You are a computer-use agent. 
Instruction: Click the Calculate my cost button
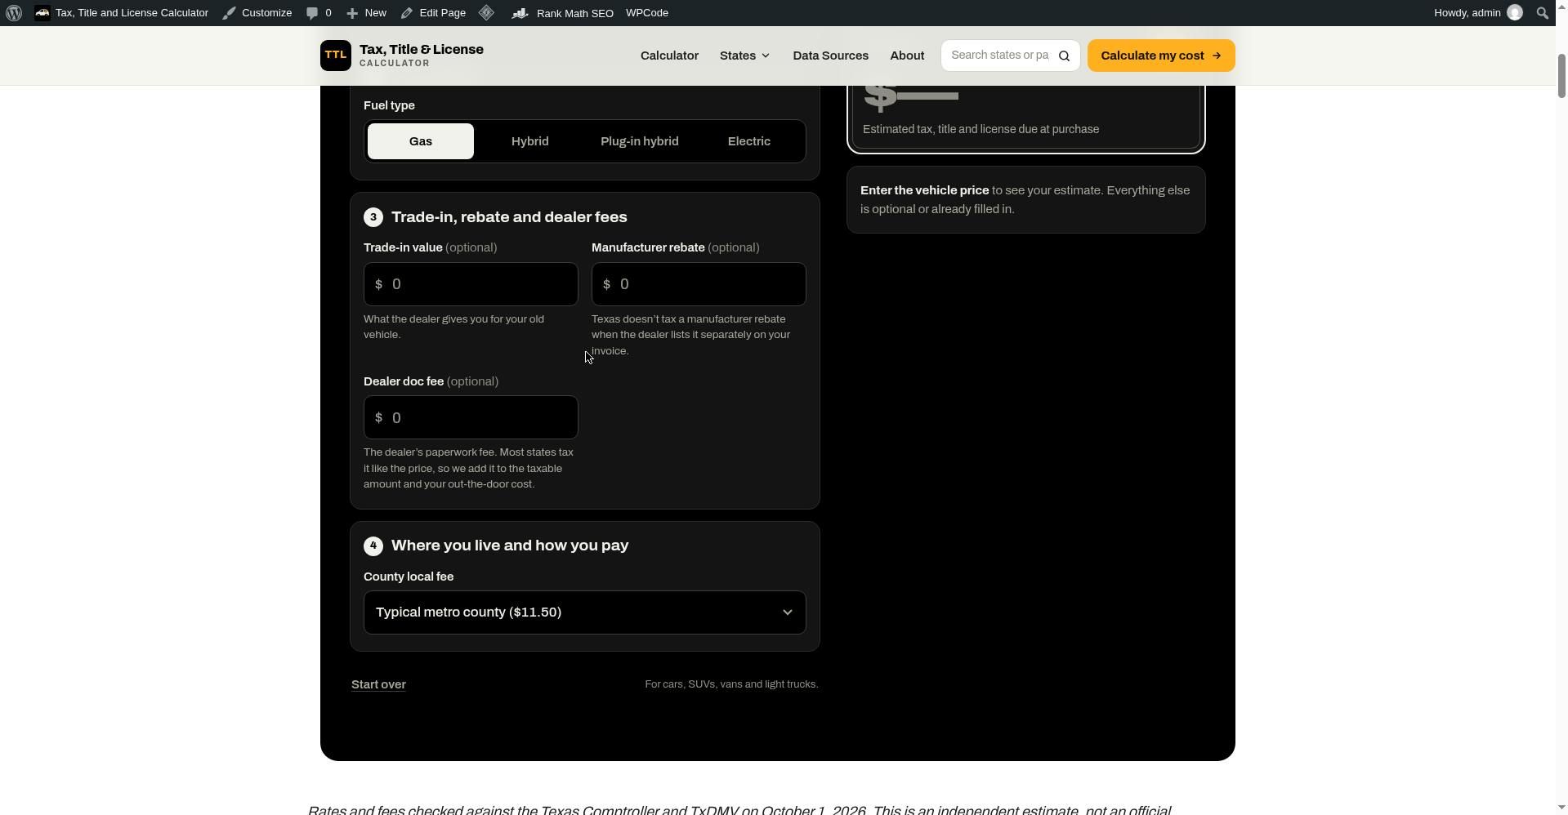click(x=1161, y=56)
